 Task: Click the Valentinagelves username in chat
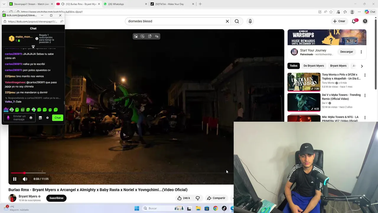[x=15, y=83]
